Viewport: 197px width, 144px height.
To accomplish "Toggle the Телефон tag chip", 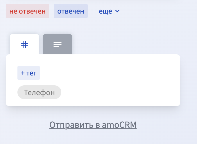I will [39, 92].
